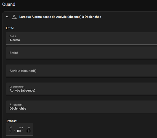Select the Déclenchée value text
Screen dimensions: 157x138
coord(18,108)
